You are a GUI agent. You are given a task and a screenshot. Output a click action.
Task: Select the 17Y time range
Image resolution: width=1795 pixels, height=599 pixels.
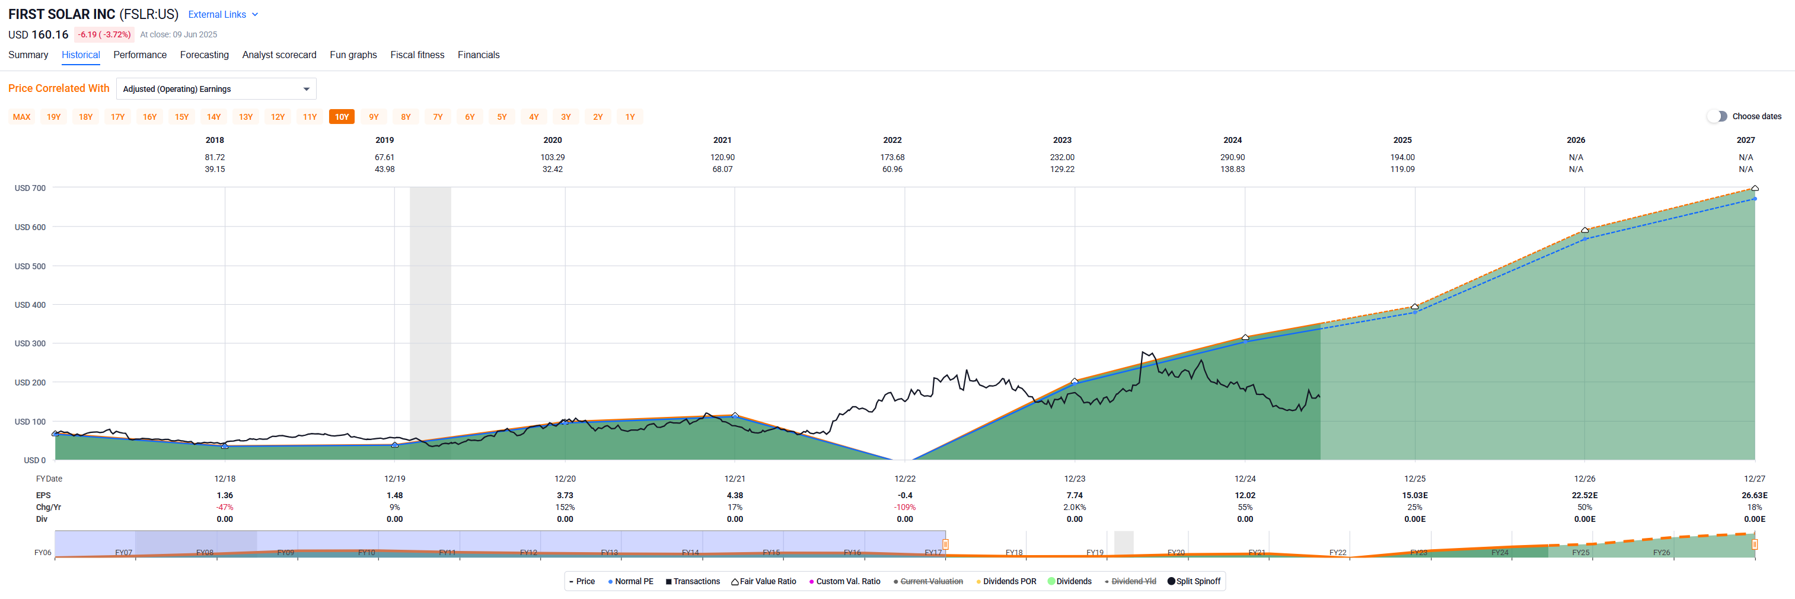point(118,117)
